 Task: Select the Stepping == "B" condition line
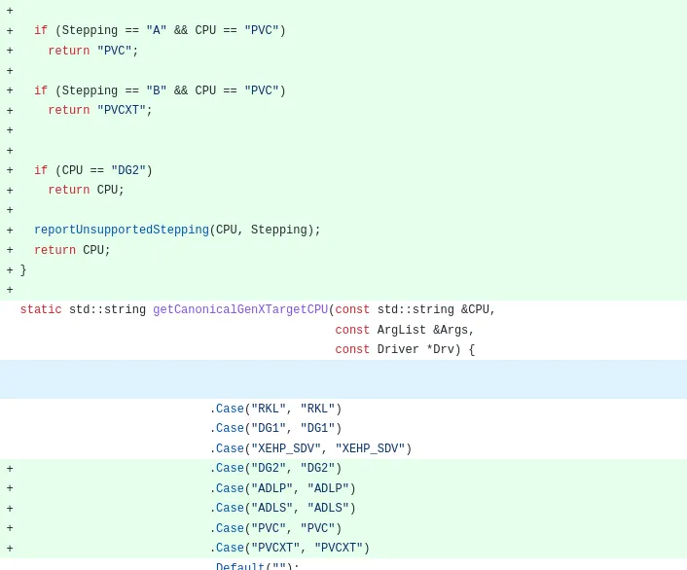pyautogui.click(x=160, y=91)
